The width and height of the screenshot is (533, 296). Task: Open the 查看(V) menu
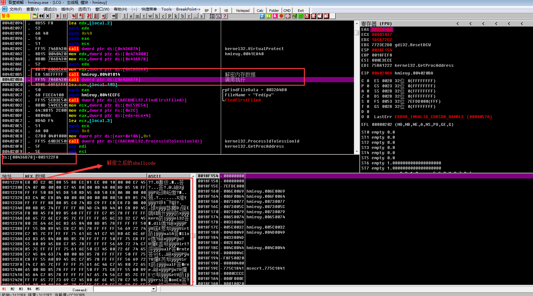point(33,9)
